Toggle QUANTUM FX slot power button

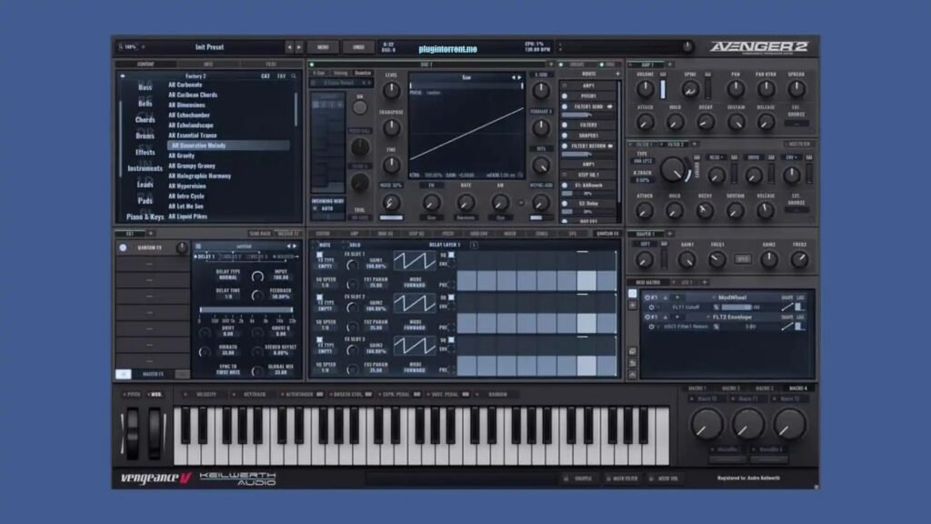[123, 247]
